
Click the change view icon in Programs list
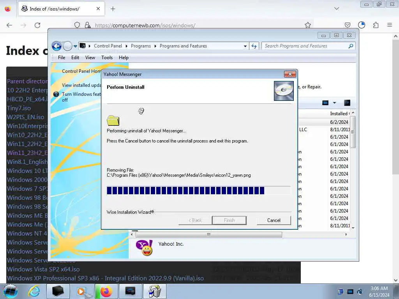325,103
